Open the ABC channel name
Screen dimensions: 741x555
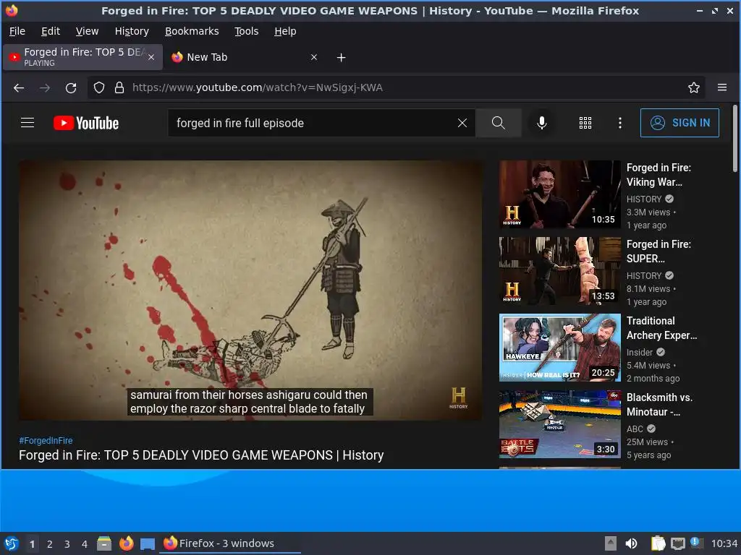click(635, 429)
